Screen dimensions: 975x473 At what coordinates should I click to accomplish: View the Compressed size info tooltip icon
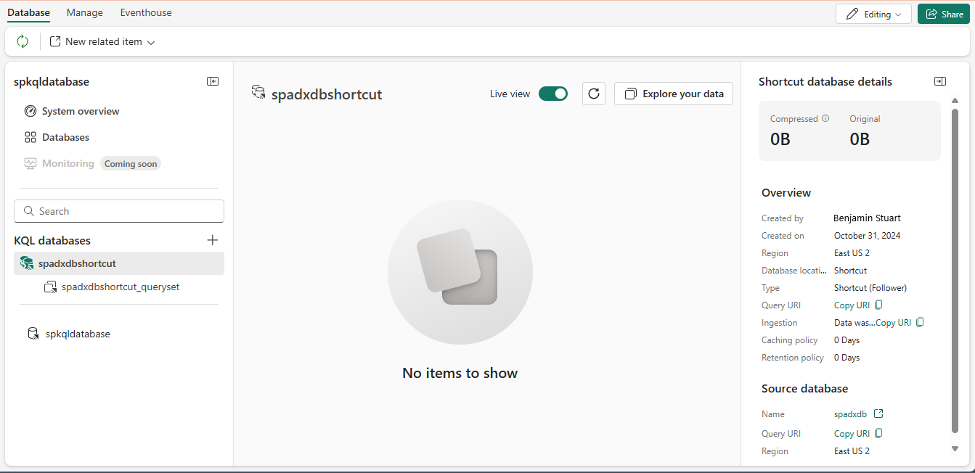[x=824, y=118]
